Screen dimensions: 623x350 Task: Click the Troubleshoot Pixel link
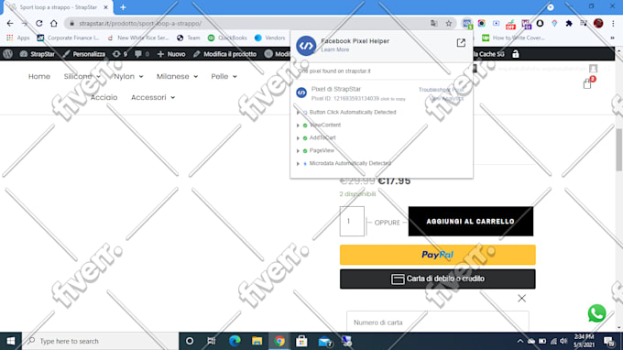[x=441, y=90]
